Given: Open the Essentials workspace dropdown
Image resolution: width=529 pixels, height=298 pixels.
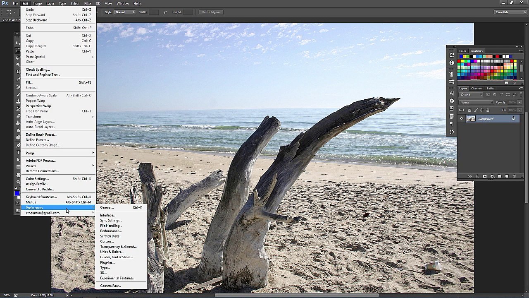Looking at the screenshot, I should click(x=511, y=12).
